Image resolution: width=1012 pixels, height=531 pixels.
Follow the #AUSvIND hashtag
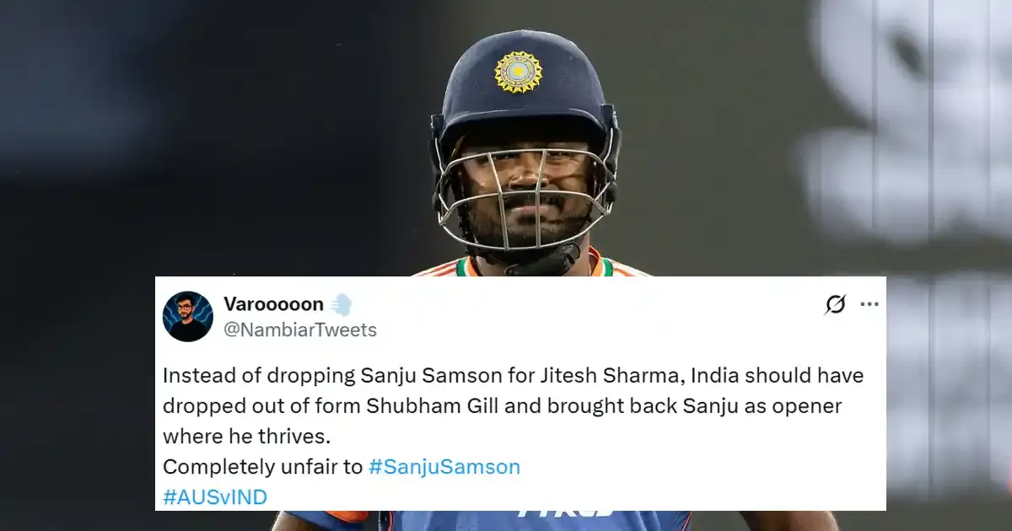click(x=215, y=497)
